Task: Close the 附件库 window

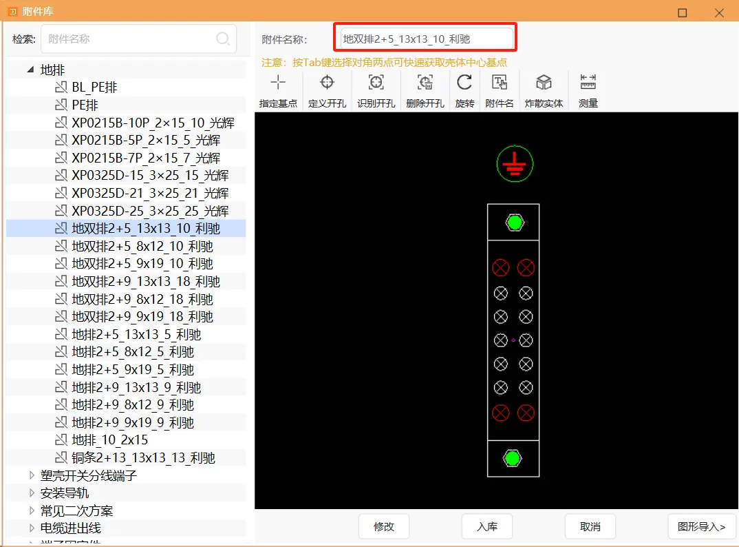Action: 719,12
